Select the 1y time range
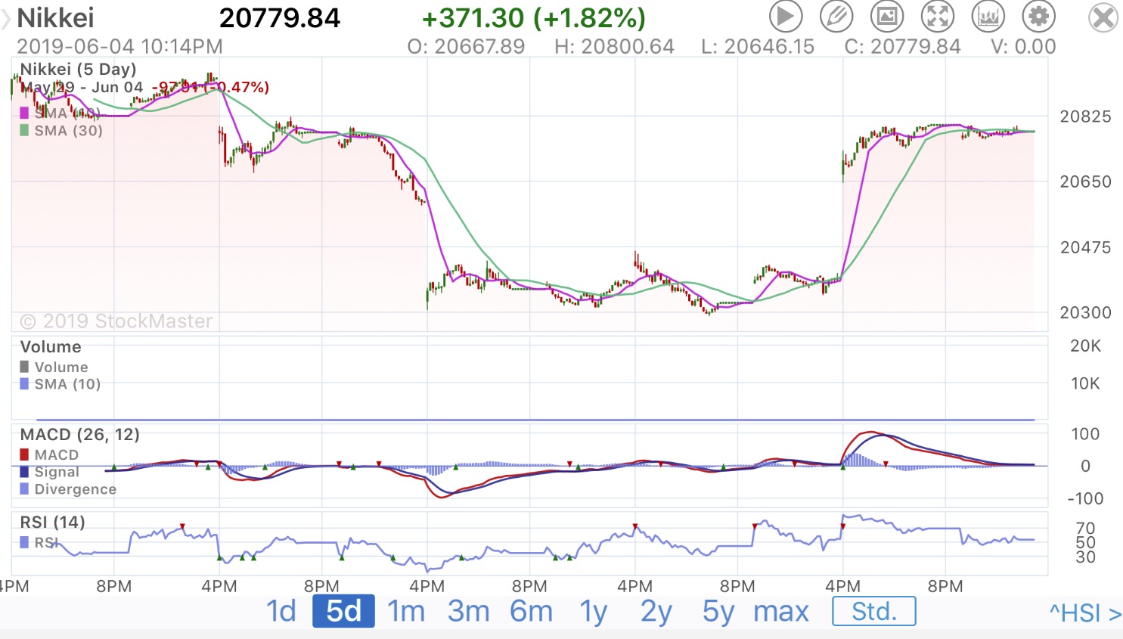 pos(594,611)
